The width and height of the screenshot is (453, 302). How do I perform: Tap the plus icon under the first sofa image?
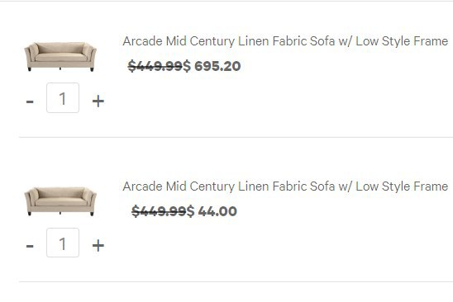click(98, 101)
